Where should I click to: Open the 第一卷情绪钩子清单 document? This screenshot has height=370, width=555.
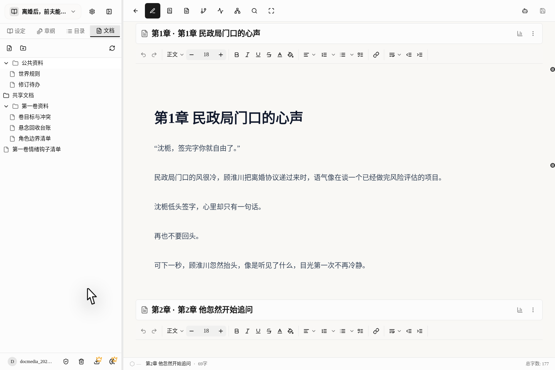tap(37, 149)
